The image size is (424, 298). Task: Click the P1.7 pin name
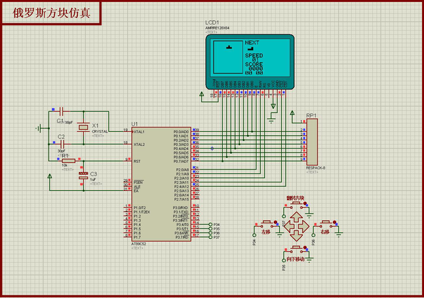point(137,237)
